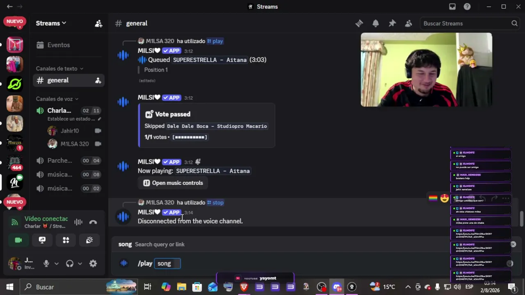Collapse the Canales de voz category
Image resolution: width=525 pixels, height=295 pixels.
[57, 99]
